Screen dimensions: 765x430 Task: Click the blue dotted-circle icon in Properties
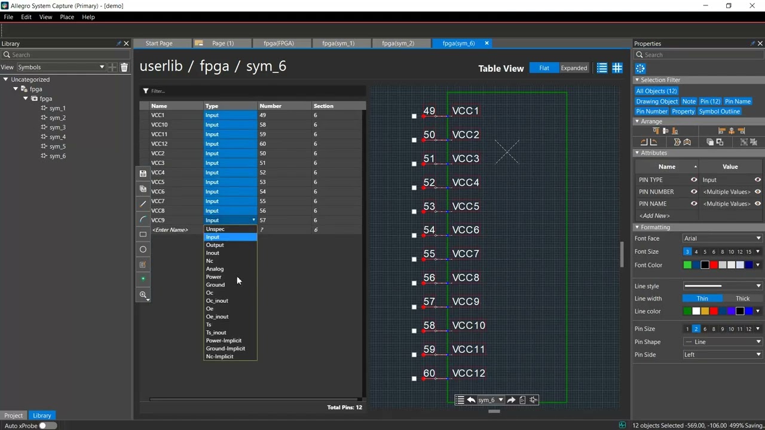click(640, 69)
